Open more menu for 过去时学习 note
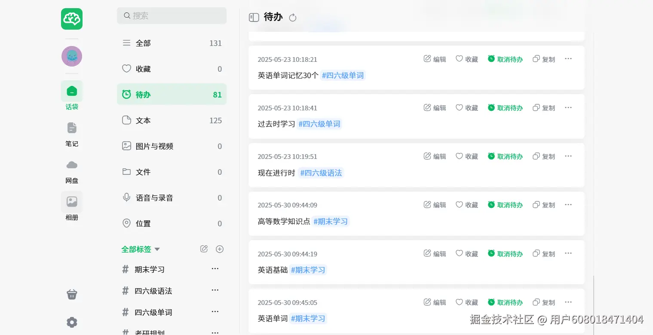 [568, 107]
